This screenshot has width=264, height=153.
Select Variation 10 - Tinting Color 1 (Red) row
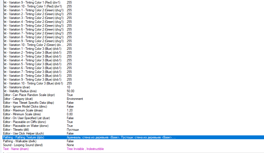click(x=133, y=6)
